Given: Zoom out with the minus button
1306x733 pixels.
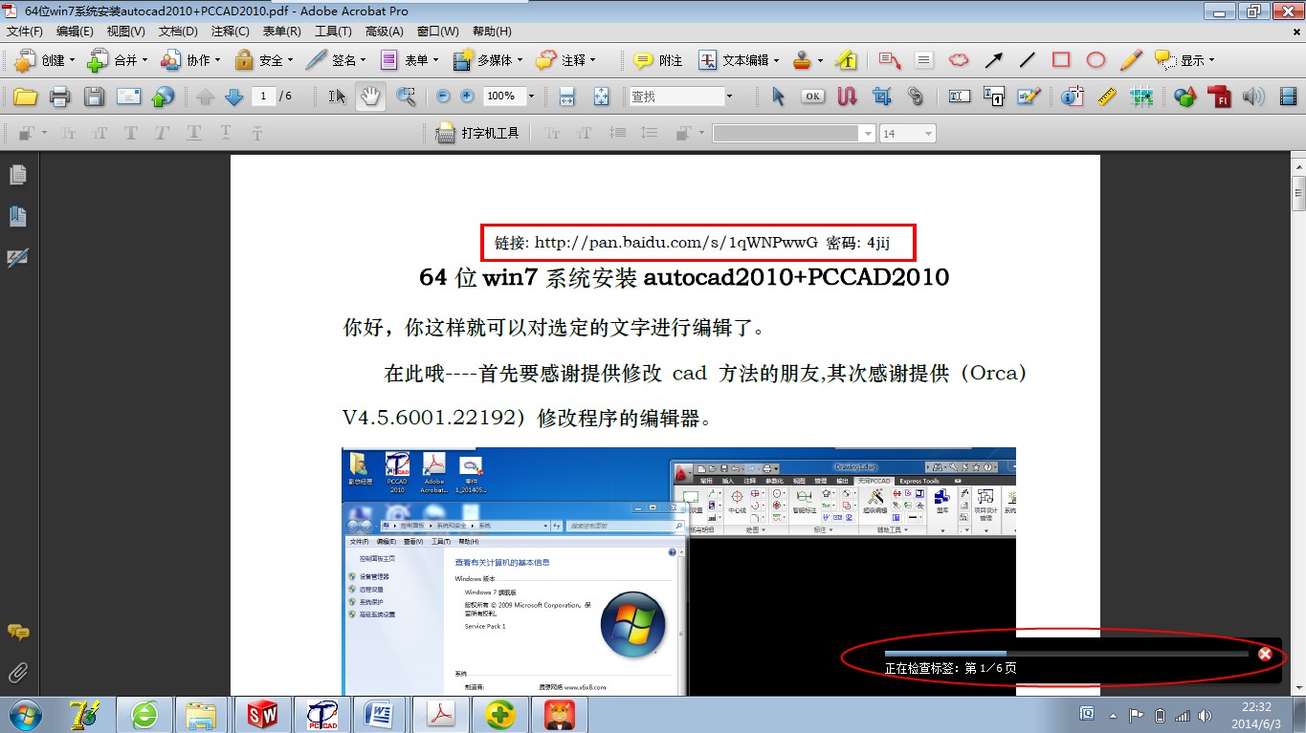Looking at the screenshot, I should tap(443, 97).
